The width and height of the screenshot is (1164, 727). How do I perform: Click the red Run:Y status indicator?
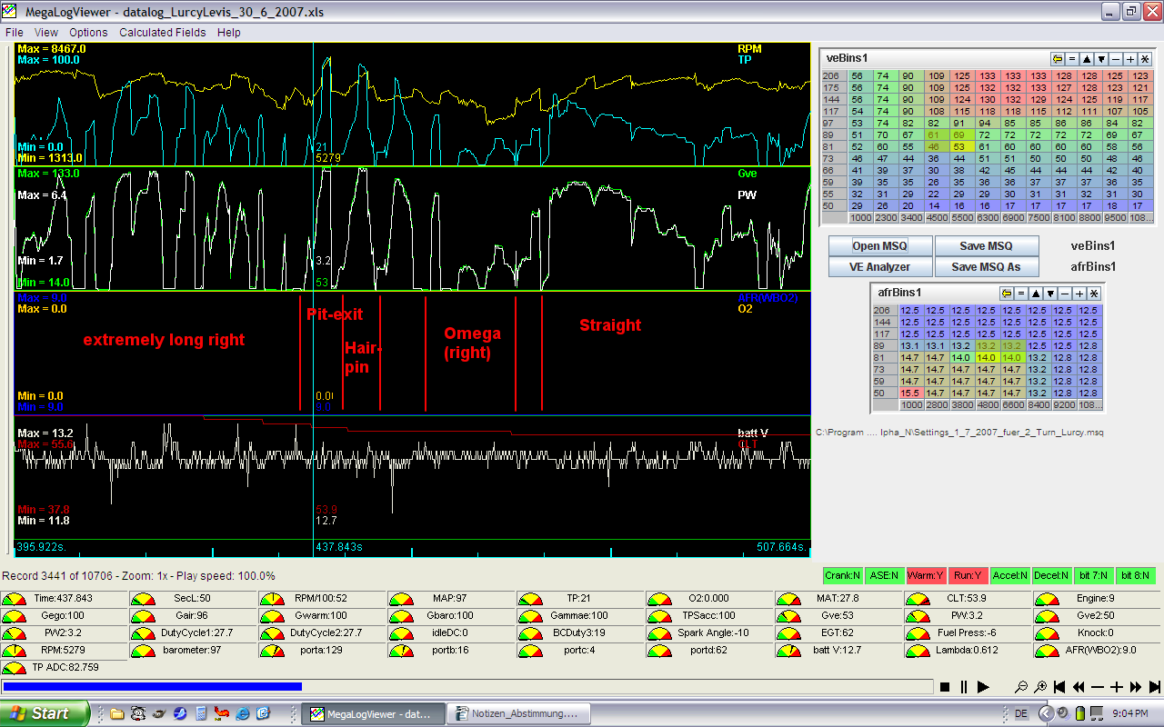[x=967, y=575]
